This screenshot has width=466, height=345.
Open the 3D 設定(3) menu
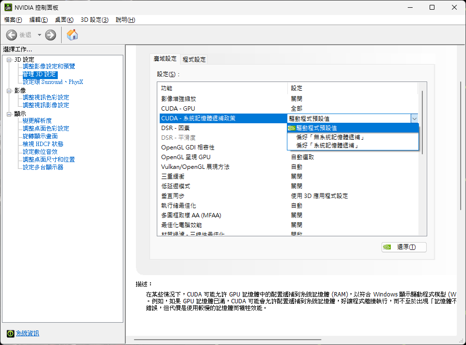[95, 19]
